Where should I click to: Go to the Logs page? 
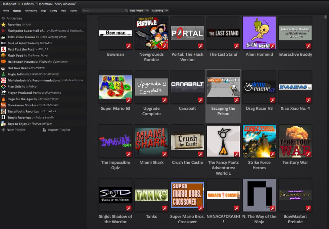tap(44, 11)
